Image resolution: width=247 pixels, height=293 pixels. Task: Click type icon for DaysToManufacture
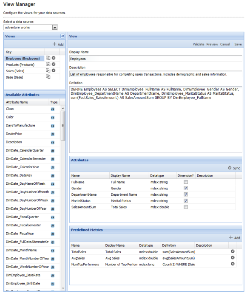point(53,126)
